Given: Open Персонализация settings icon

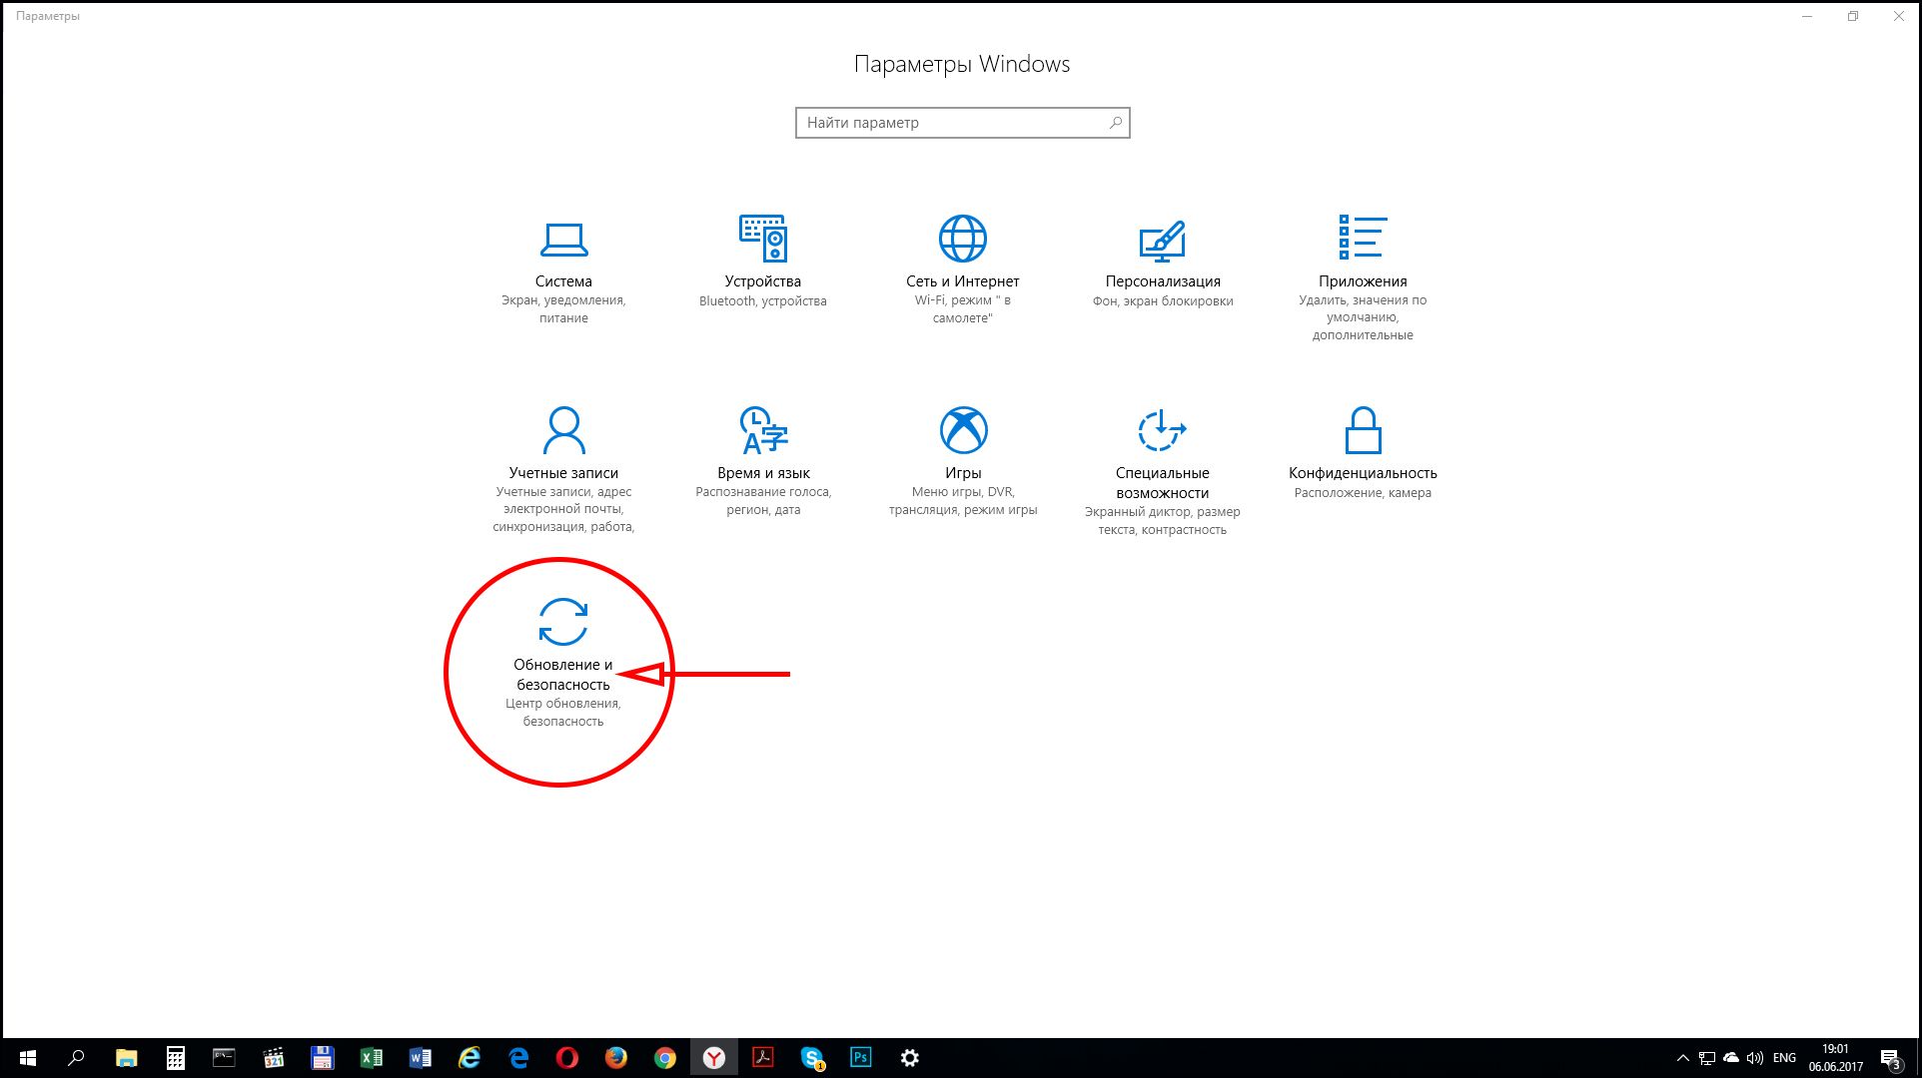Looking at the screenshot, I should point(1162,241).
